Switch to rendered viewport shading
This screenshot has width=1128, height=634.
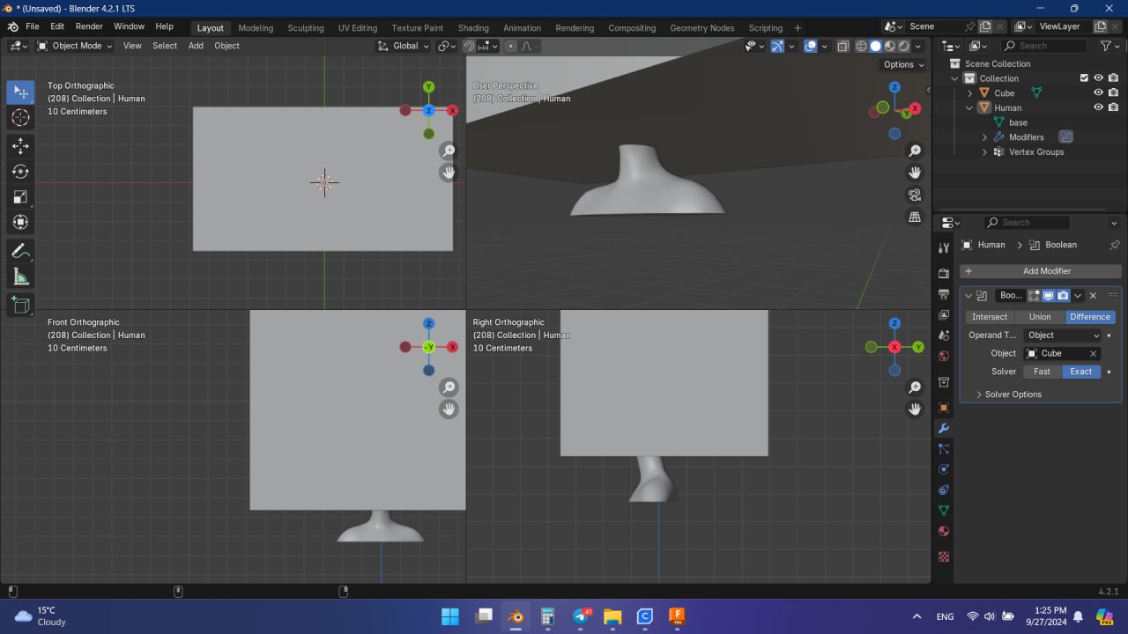[x=904, y=46]
